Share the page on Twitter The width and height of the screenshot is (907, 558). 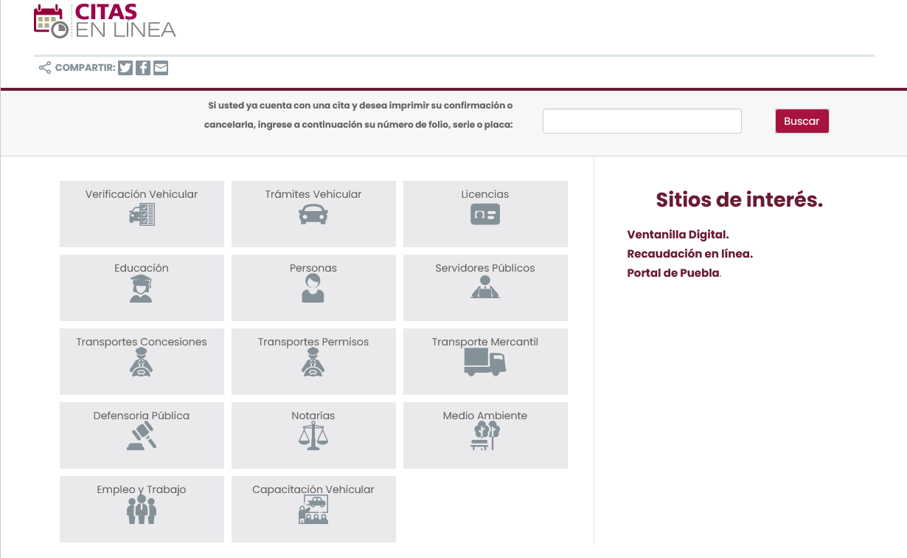(125, 68)
